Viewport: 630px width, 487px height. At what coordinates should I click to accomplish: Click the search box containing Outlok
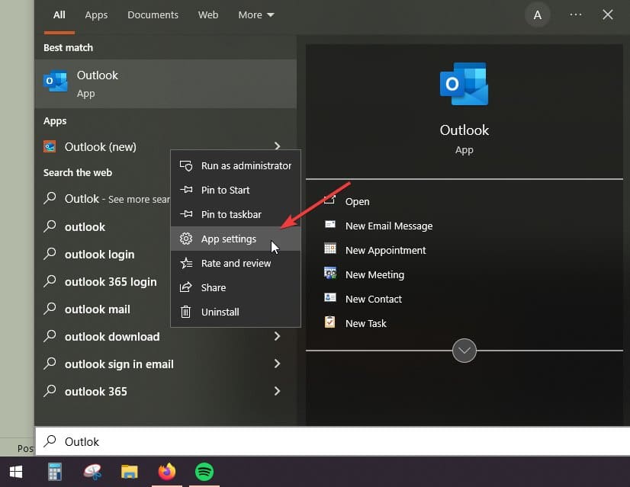[x=333, y=441]
